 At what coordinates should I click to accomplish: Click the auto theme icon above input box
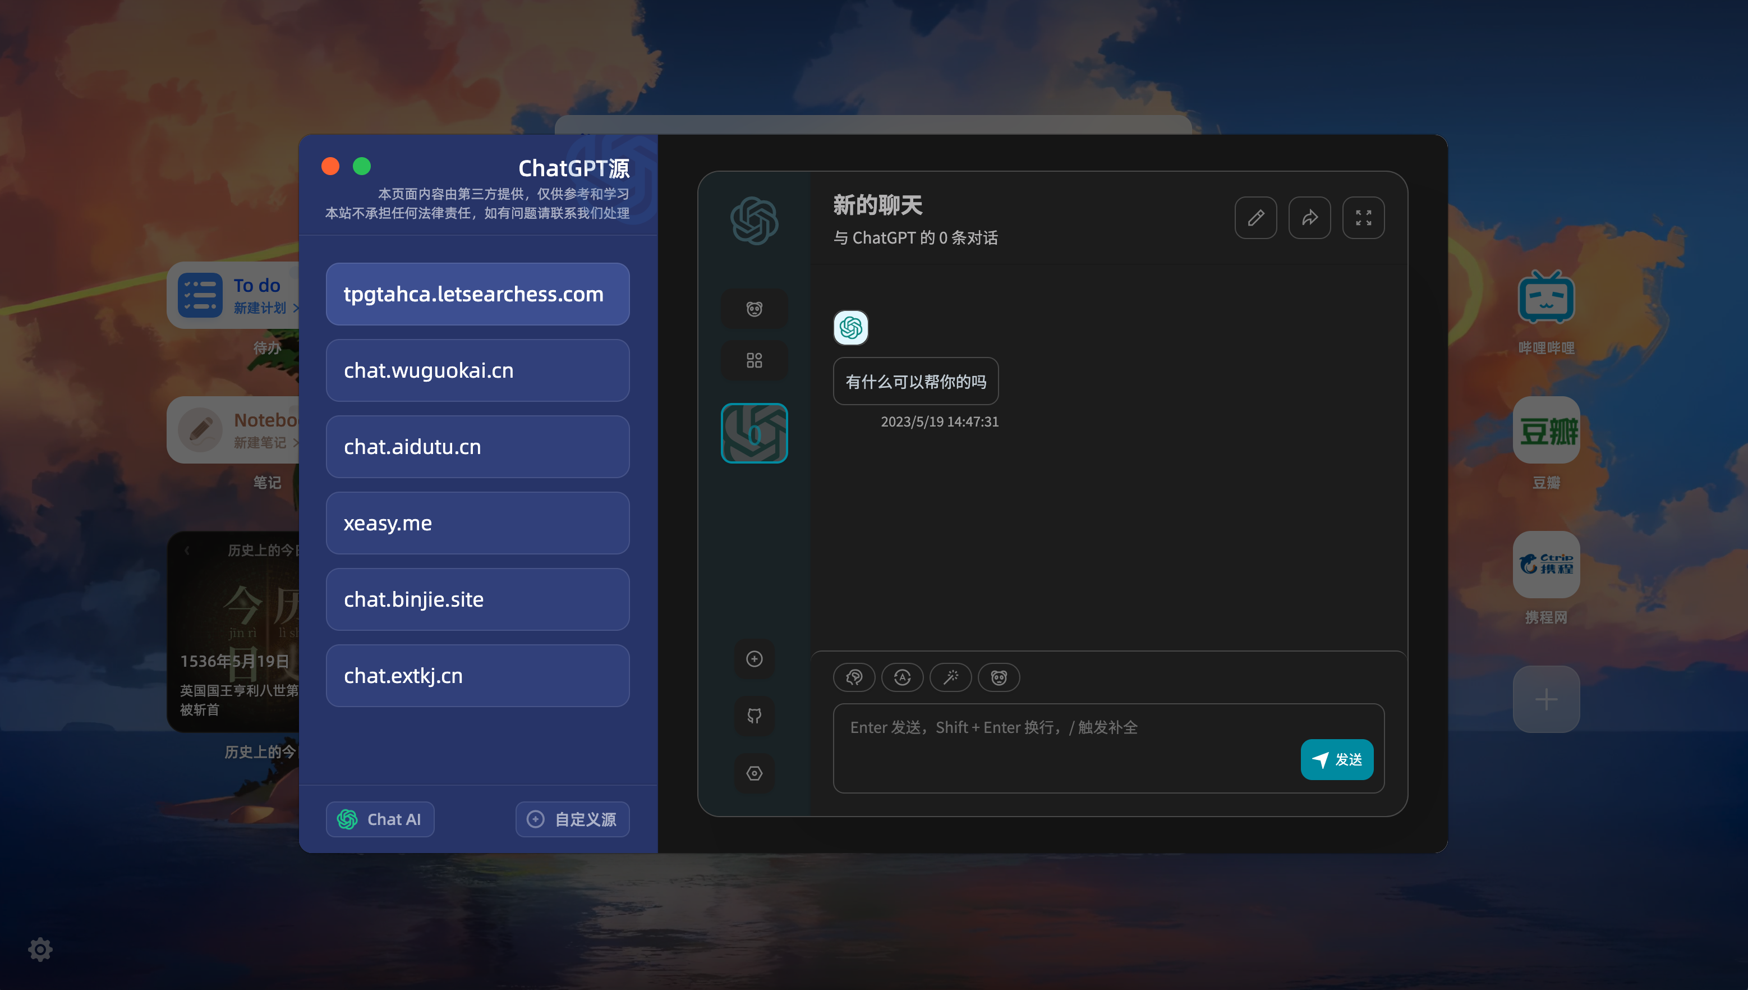pos(902,677)
